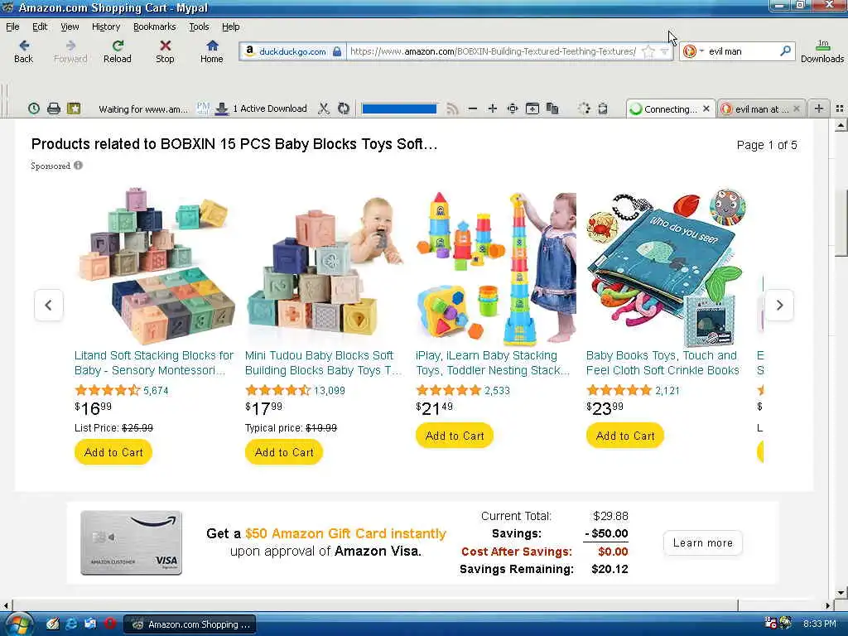Image resolution: width=848 pixels, height=636 pixels.
Task: Open the history clock icon
Action: pyautogui.click(x=33, y=108)
